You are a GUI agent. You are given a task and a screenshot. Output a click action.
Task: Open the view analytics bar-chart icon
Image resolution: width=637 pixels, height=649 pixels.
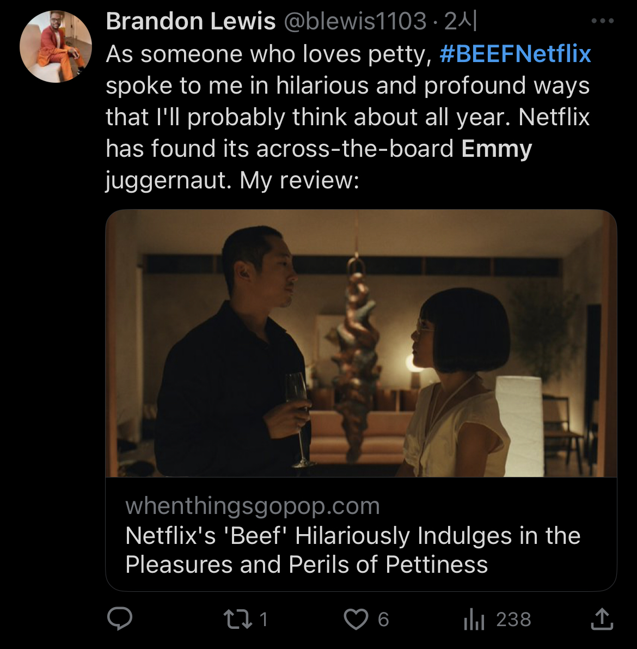[474, 620]
